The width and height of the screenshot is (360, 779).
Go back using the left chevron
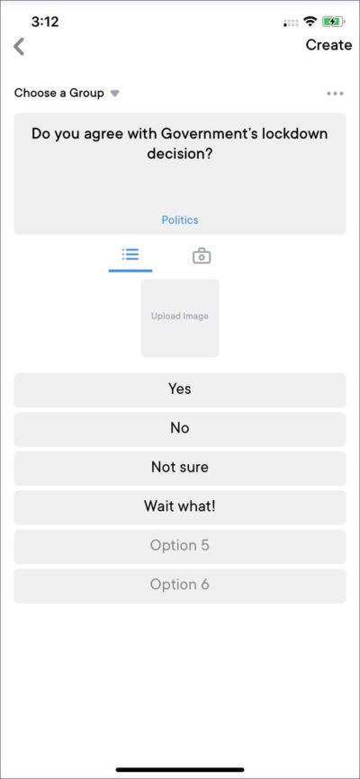[19, 46]
